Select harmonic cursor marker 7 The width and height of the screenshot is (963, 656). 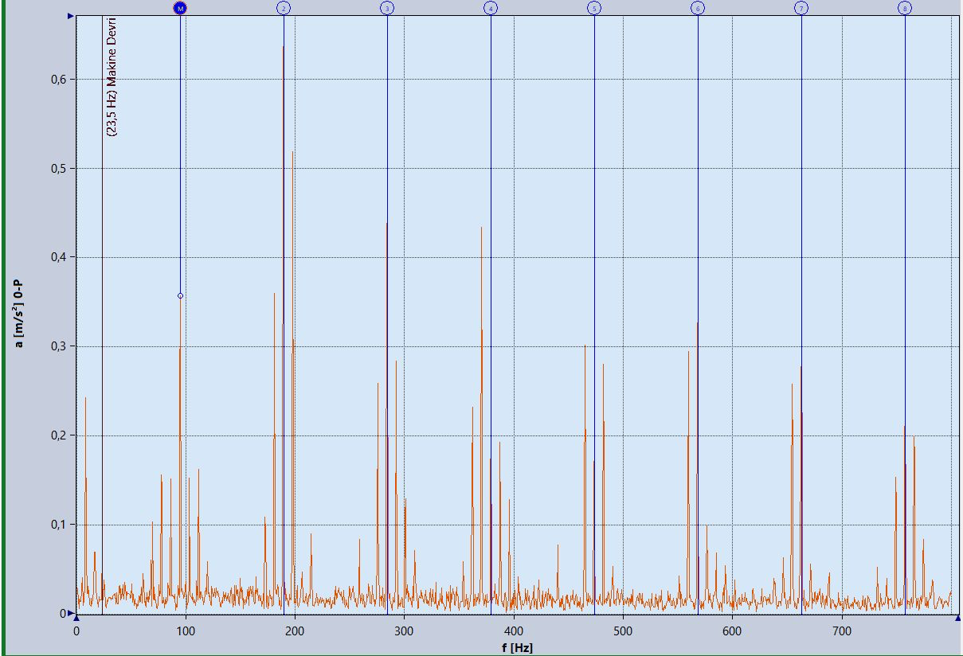click(801, 8)
